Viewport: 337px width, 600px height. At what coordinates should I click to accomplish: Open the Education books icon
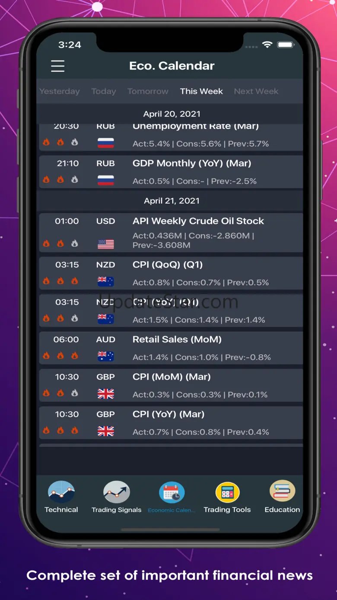point(282,491)
